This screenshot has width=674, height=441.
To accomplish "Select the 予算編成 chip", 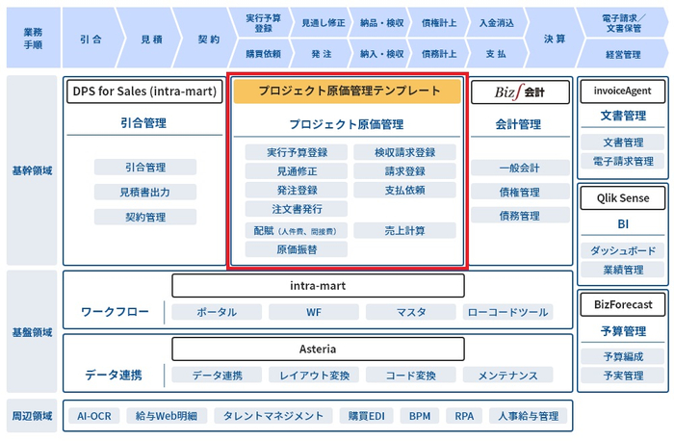I will click(622, 356).
